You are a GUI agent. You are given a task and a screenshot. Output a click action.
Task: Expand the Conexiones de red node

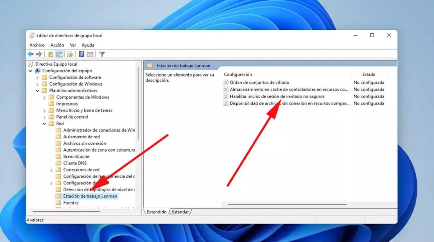pos(51,170)
